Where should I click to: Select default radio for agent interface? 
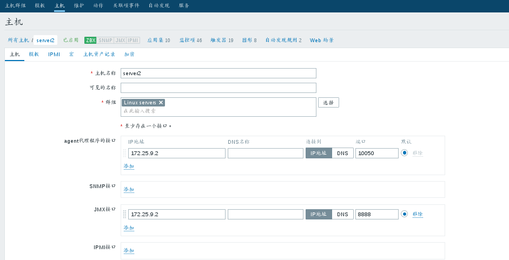404,153
